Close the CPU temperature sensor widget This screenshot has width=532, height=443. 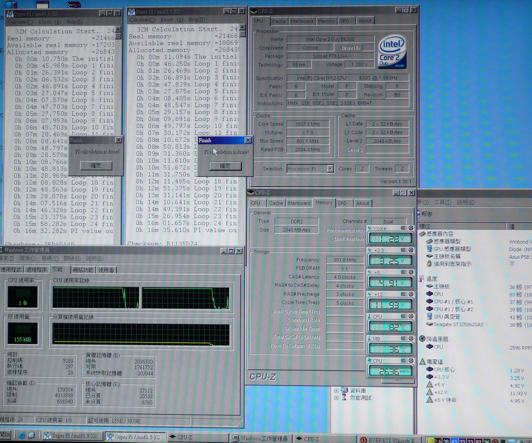411,316
